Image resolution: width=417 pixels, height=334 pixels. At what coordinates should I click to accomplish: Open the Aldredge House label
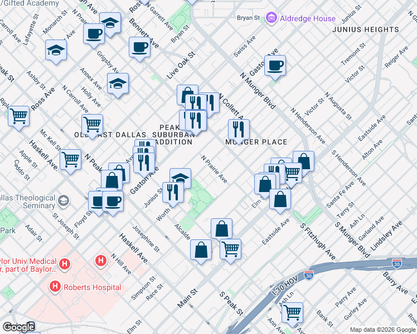point(307,18)
